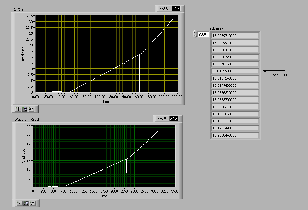Select subarray value 16,0336220000
308x210 pixels.
[235, 93]
